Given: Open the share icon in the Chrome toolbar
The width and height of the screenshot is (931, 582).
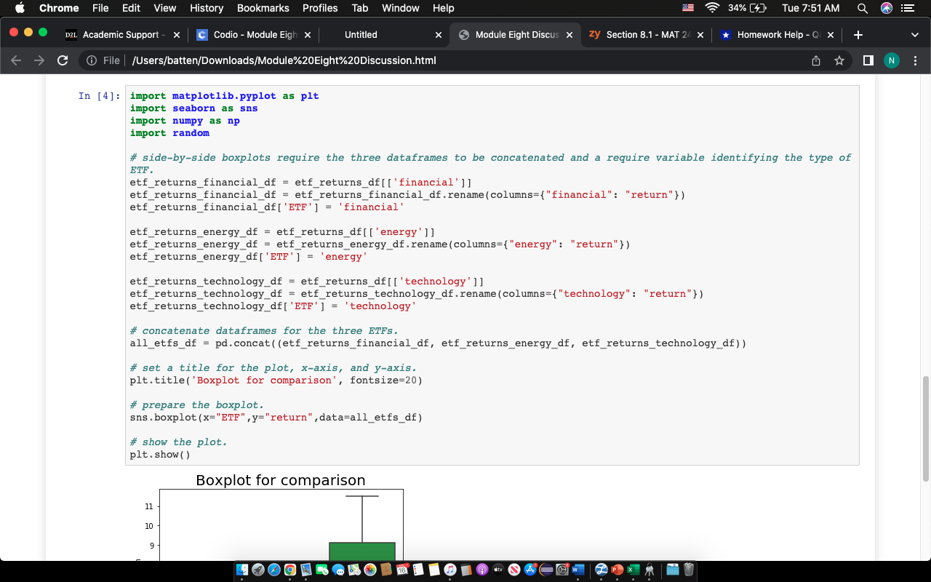Looking at the screenshot, I should pyautogui.click(x=815, y=60).
